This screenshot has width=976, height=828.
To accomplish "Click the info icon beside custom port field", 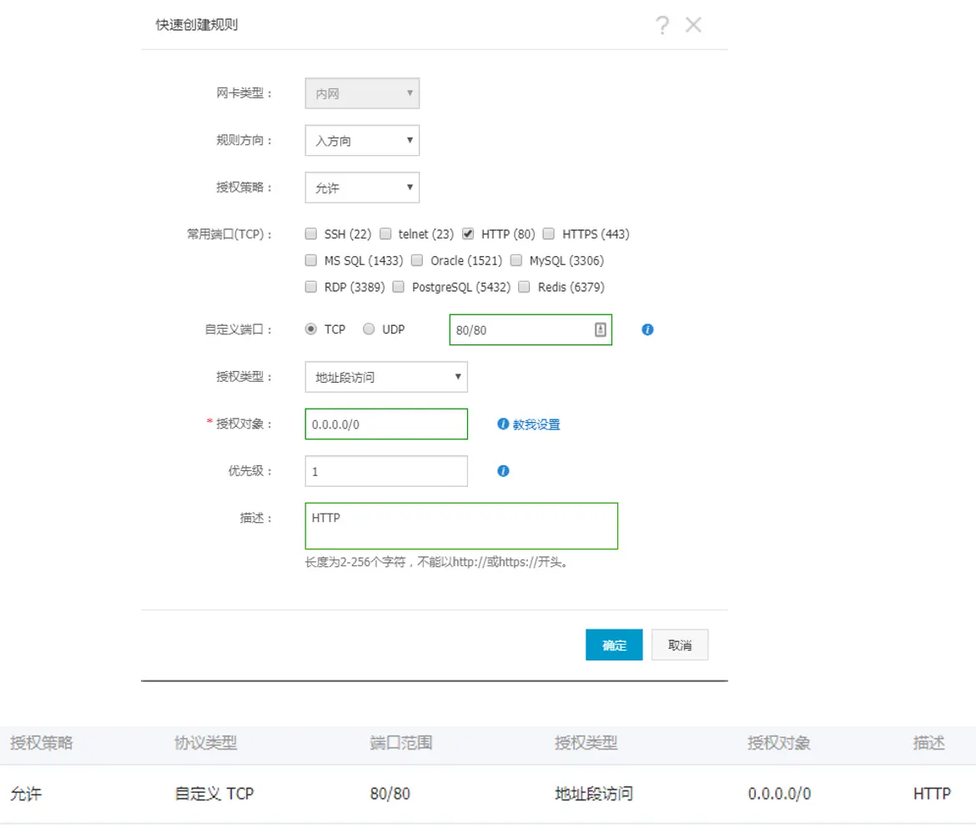I will point(647,329).
